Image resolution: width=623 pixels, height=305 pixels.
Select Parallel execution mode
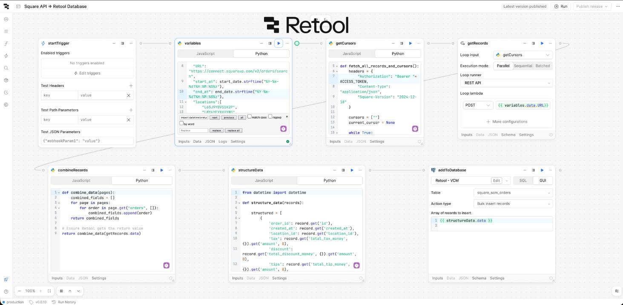503,66
